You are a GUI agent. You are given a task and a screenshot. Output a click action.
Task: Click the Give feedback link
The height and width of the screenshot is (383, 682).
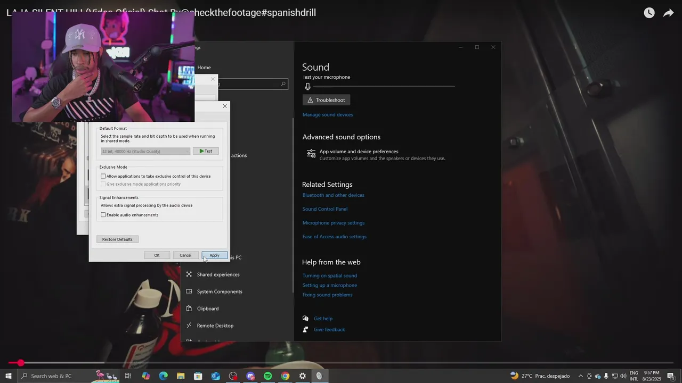pyautogui.click(x=329, y=330)
